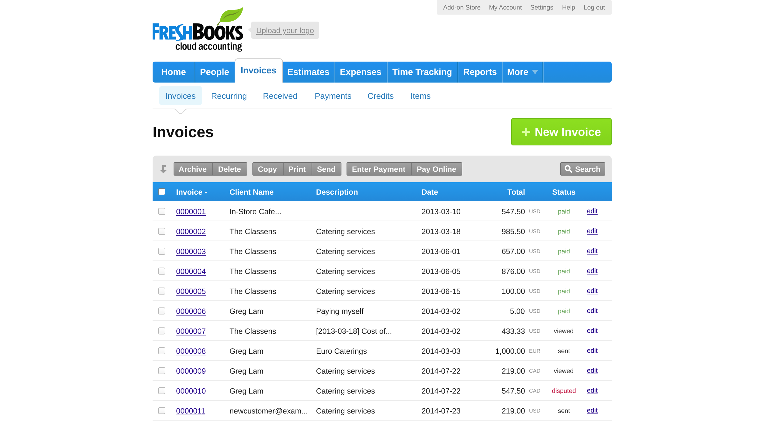The height and width of the screenshot is (428, 763).
Task: Open the Recurring sub-tab
Action: click(x=229, y=96)
